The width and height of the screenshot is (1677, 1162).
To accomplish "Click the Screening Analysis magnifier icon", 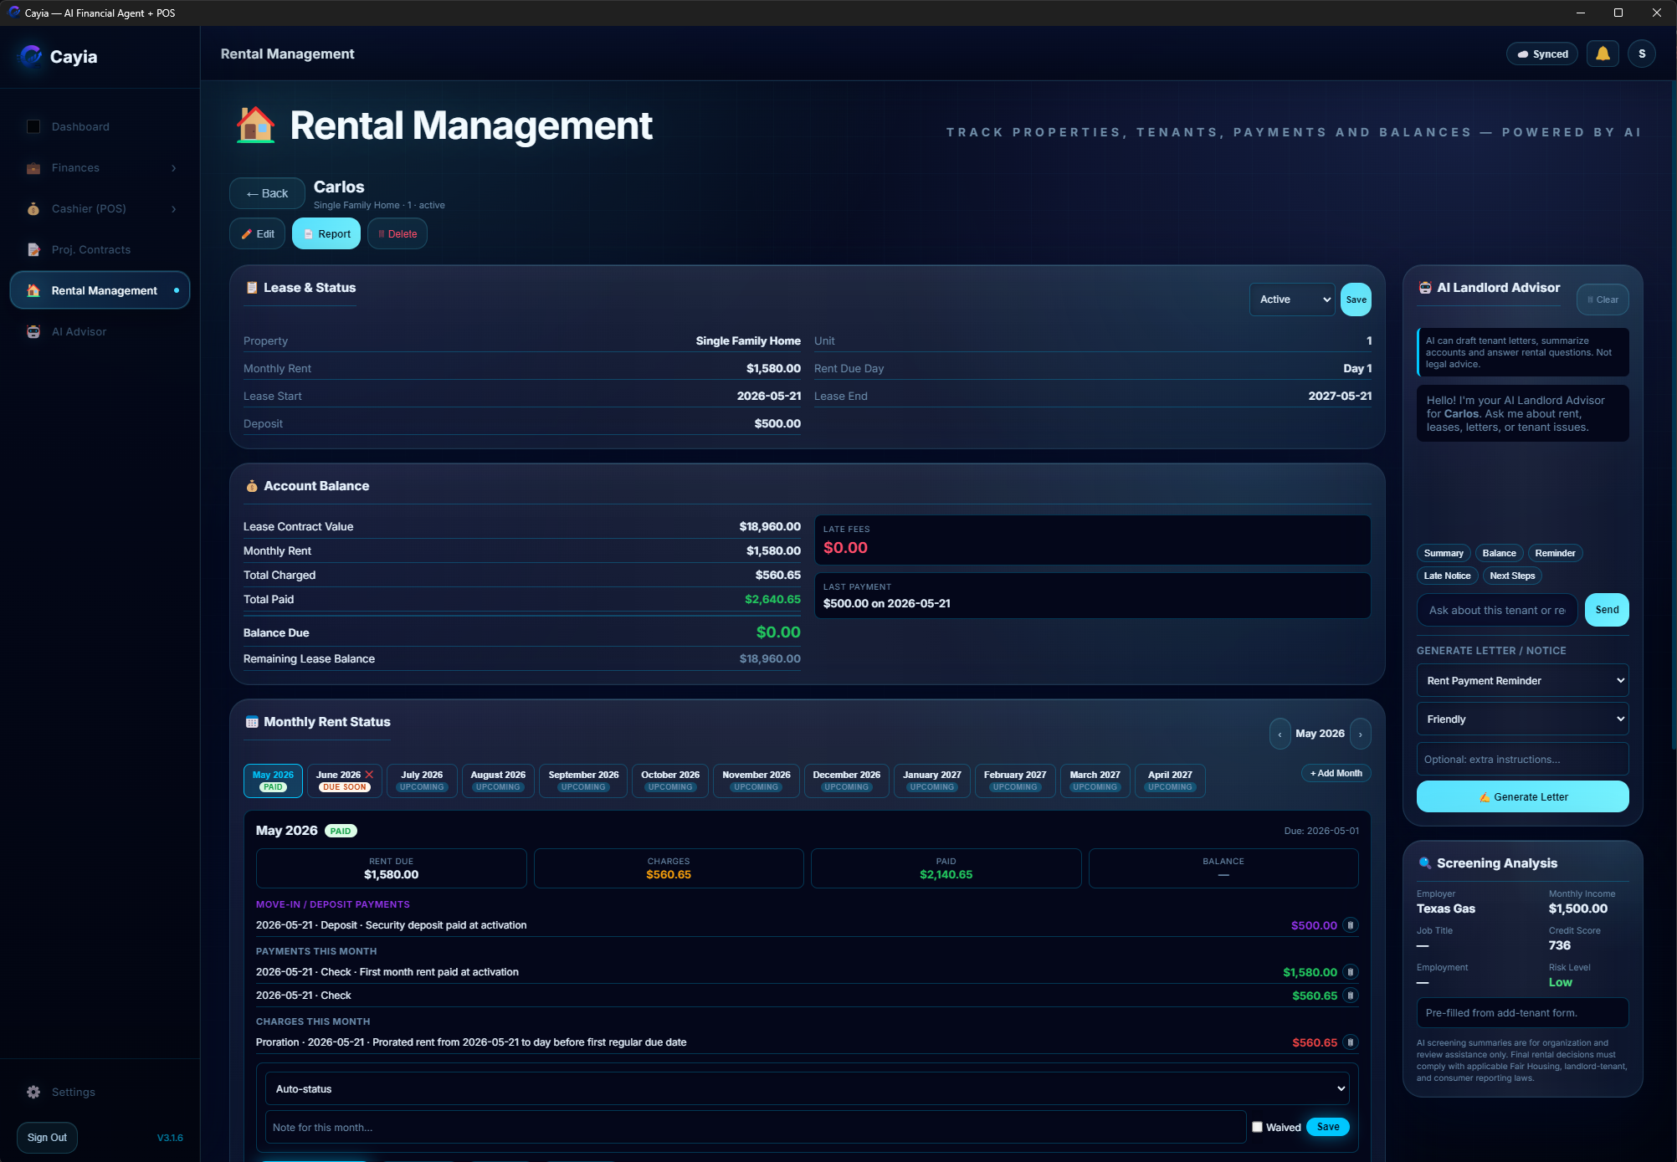I will point(1424,863).
